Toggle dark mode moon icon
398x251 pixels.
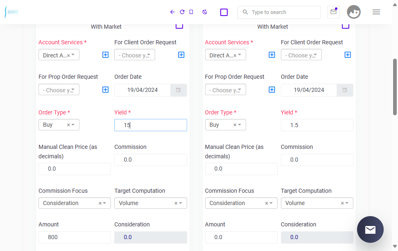point(205,12)
